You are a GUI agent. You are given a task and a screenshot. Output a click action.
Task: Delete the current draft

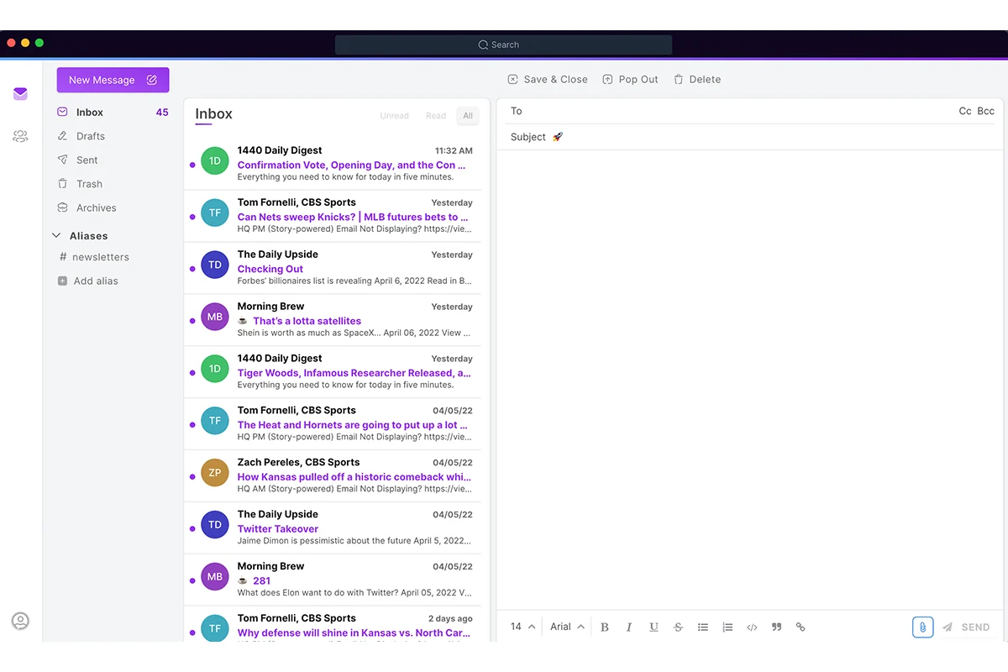click(696, 80)
